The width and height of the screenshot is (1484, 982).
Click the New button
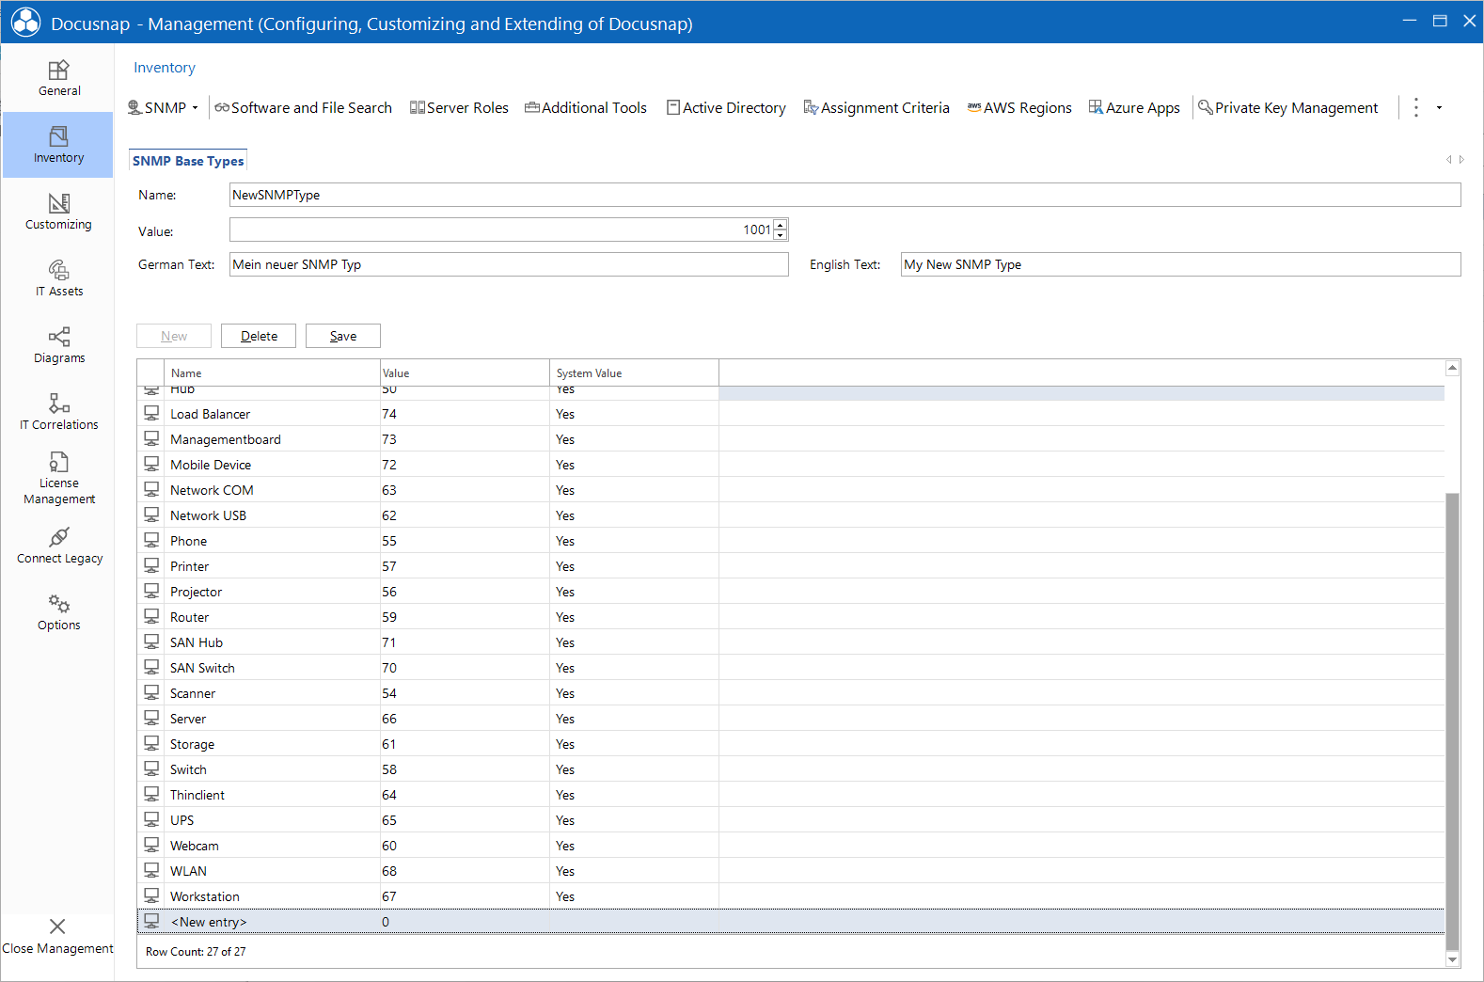point(174,336)
